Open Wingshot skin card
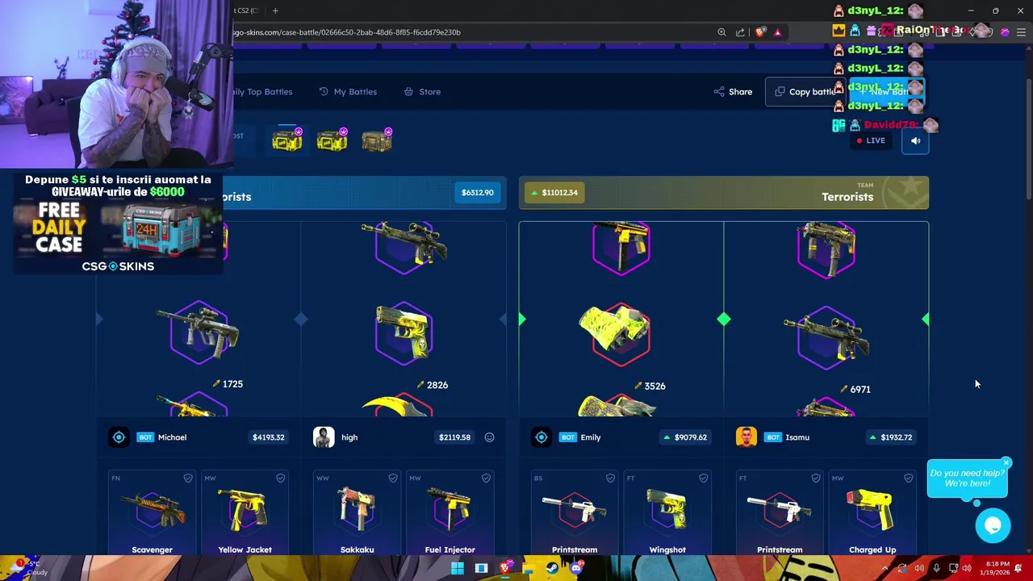Image resolution: width=1033 pixels, height=581 pixels. click(x=667, y=513)
